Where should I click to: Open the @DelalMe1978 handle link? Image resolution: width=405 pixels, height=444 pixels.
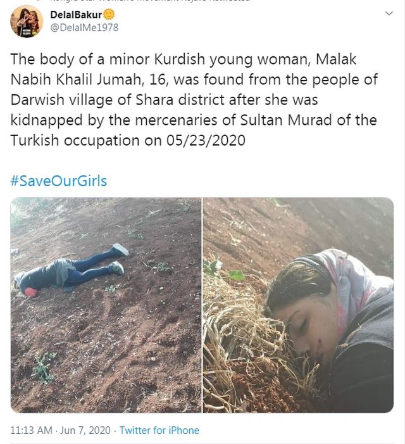(84, 28)
